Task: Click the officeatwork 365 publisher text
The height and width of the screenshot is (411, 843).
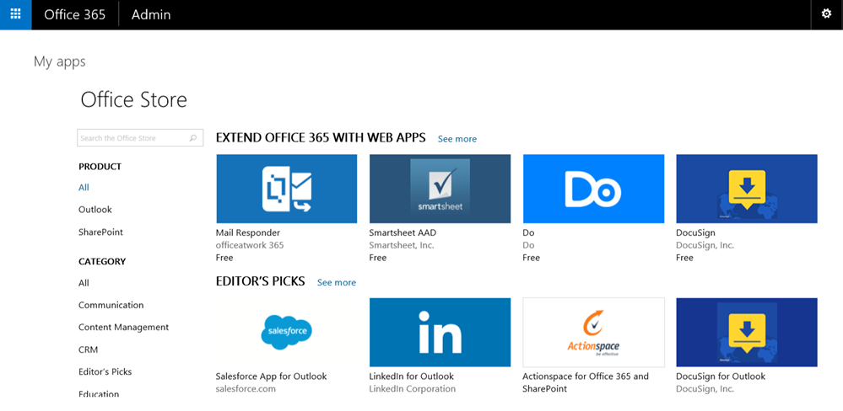Action: (250, 245)
